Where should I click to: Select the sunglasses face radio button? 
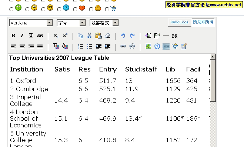point(43,9)
